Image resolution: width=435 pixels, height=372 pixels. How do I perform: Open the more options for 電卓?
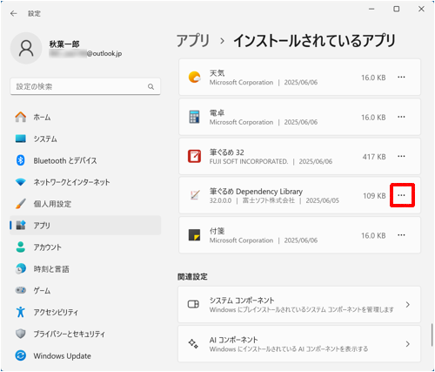coord(401,117)
